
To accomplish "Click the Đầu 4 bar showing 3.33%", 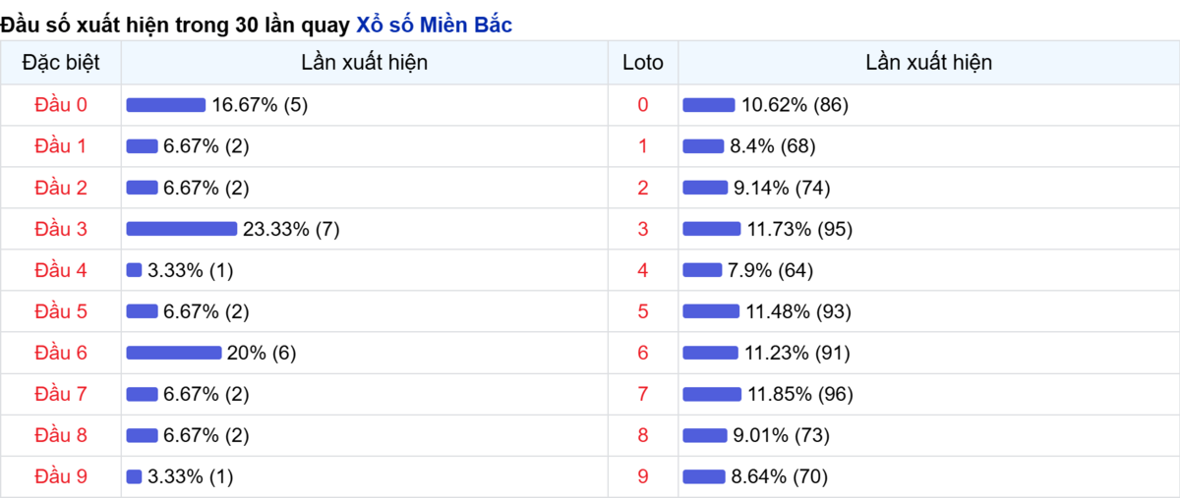I will (x=134, y=270).
